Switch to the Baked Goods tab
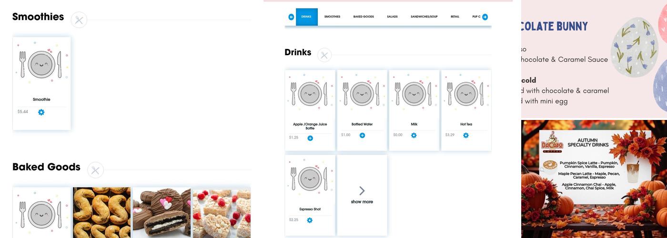Viewport: 667px width, 238px height. (364, 17)
